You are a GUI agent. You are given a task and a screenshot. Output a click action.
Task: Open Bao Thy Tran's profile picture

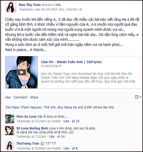pyautogui.click(x=11, y=7)
